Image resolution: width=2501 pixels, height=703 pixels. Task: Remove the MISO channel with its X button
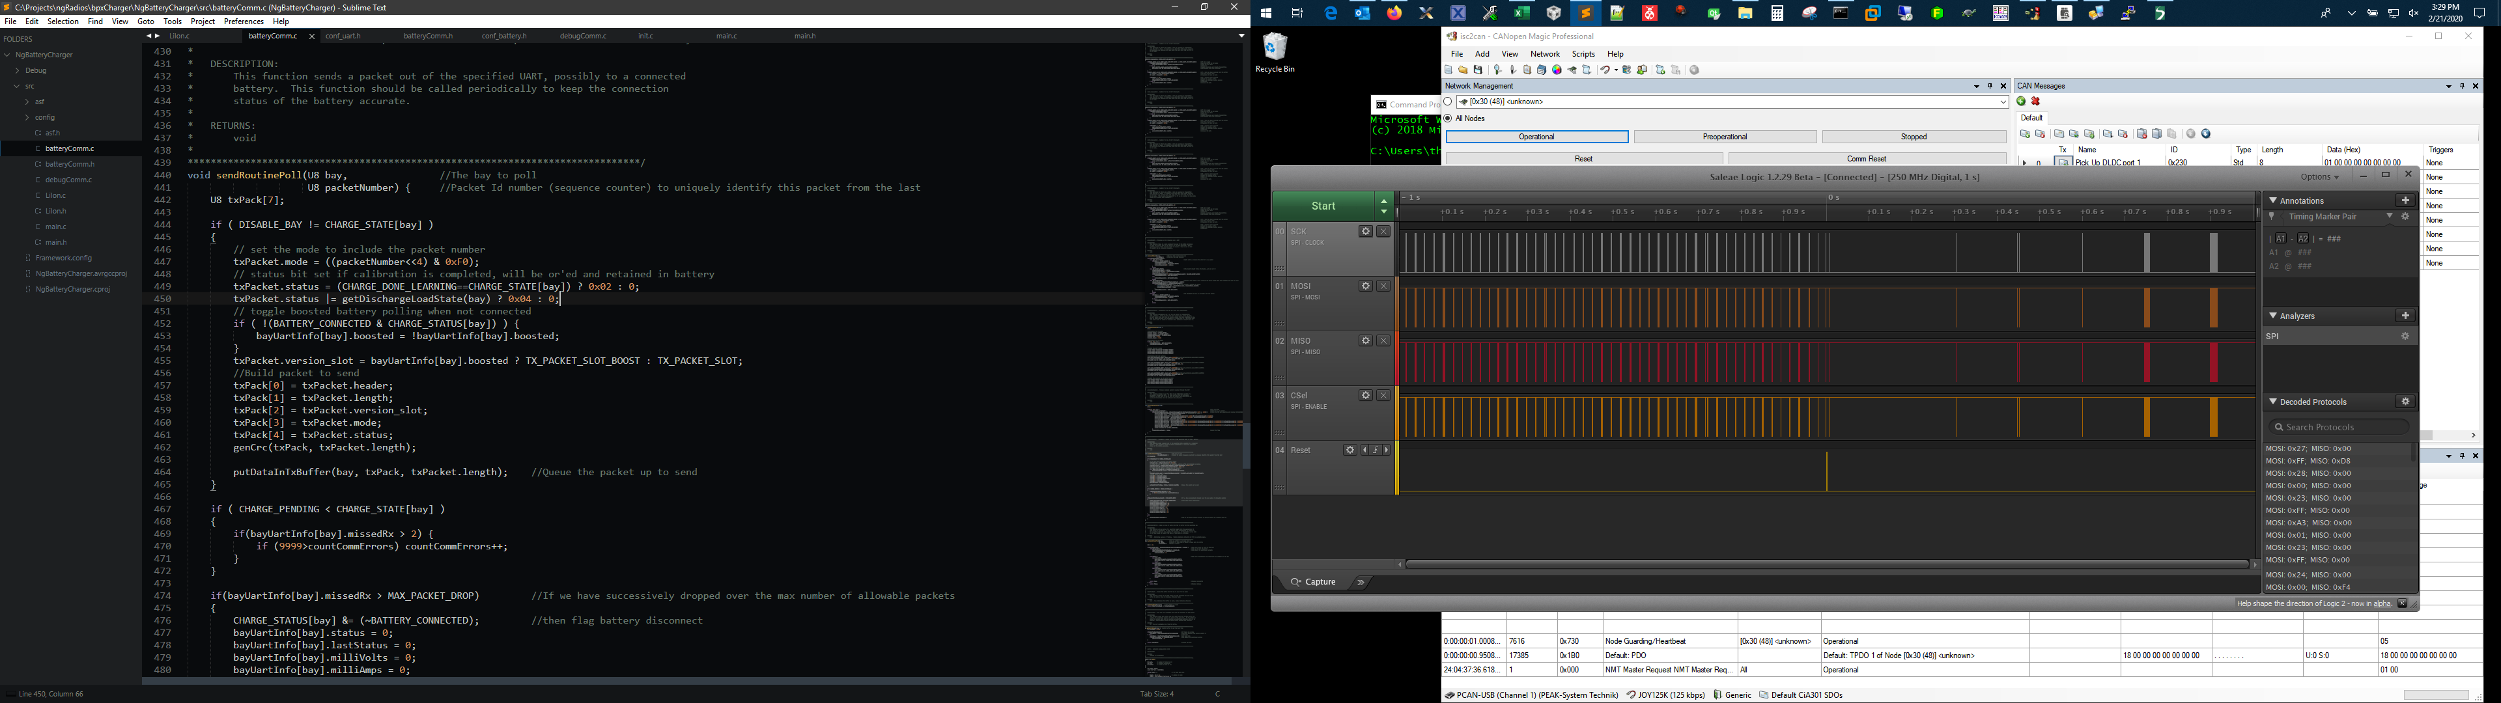[1383, 341]
